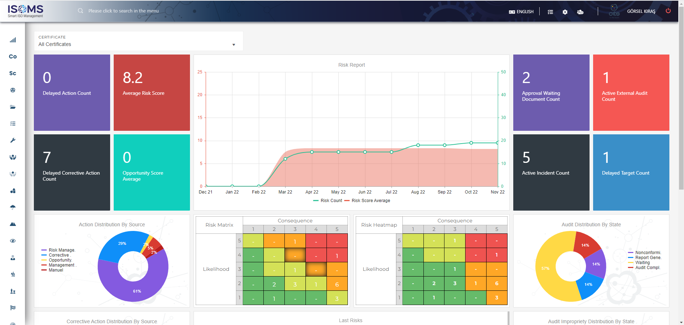Switch language via the ENGLISH selector
The width and height of the screenshot is (684, 325).
tap(521, 11)
